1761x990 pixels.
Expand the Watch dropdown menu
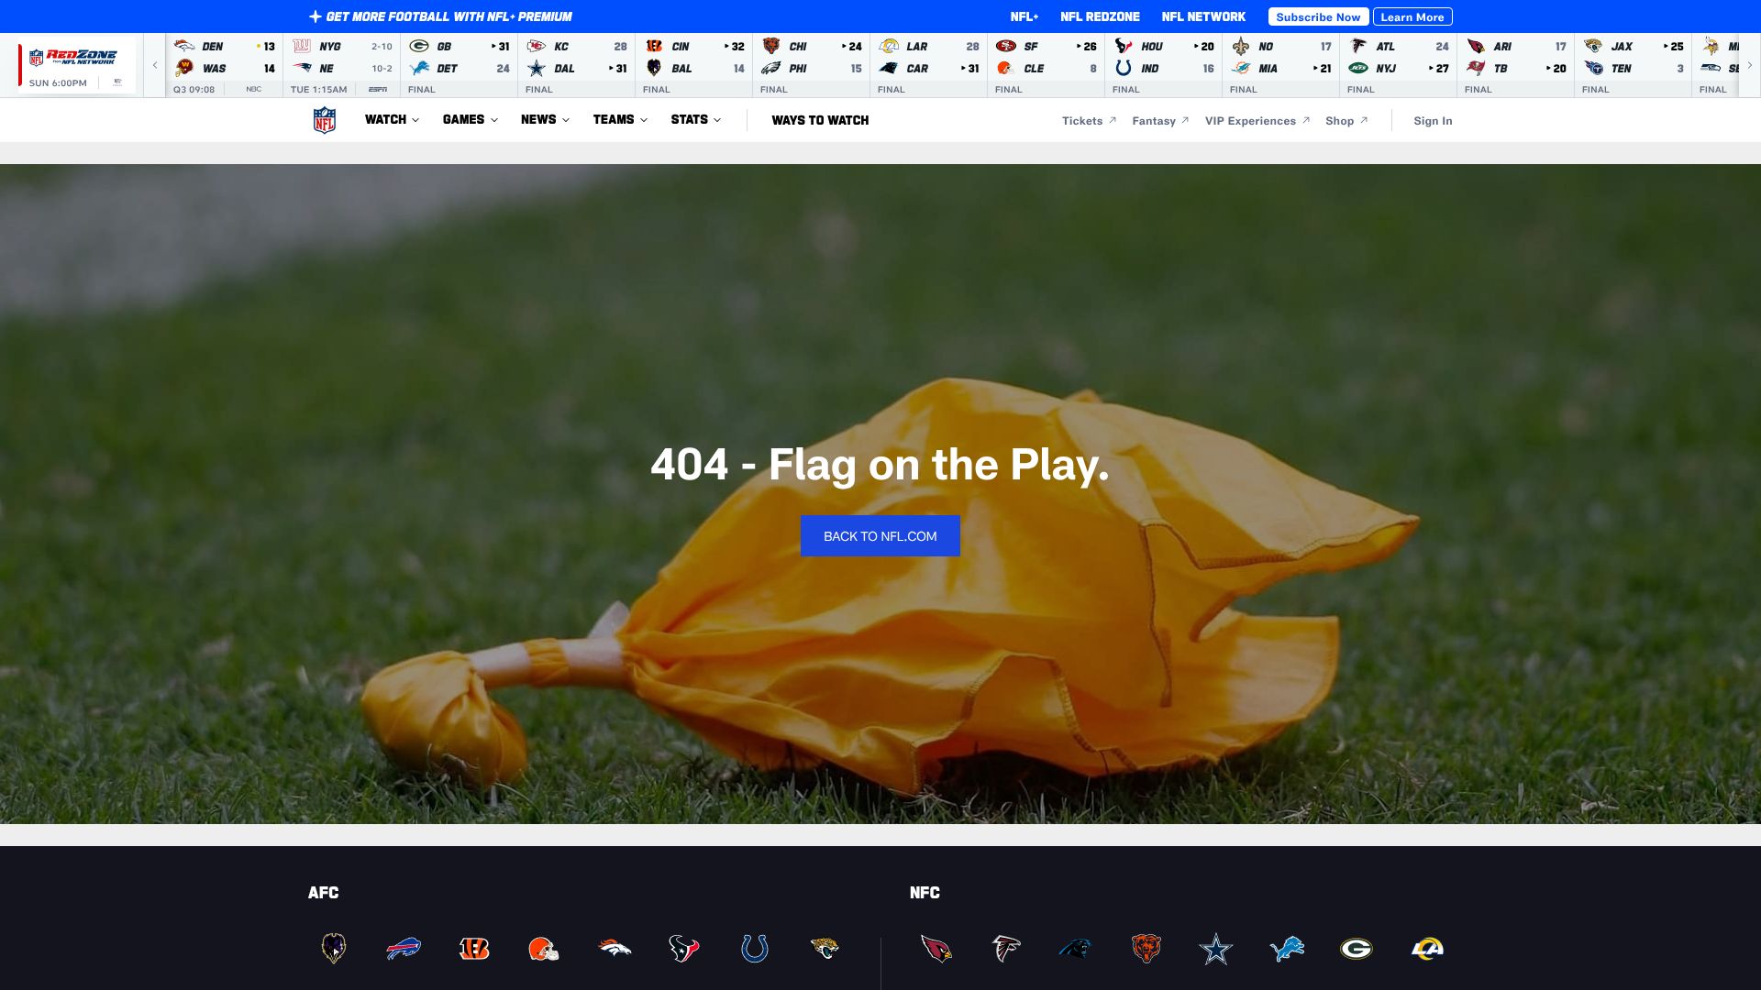point(392,120)
